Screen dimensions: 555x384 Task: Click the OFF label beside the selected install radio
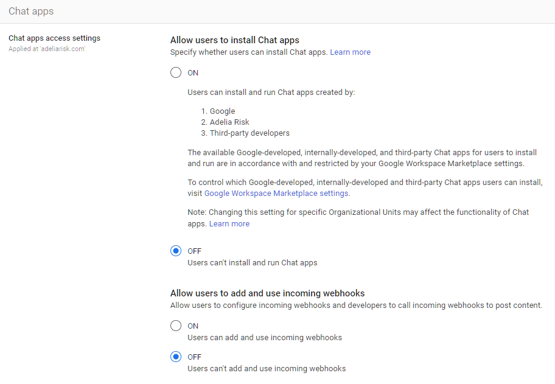click(x=194, y=251)
